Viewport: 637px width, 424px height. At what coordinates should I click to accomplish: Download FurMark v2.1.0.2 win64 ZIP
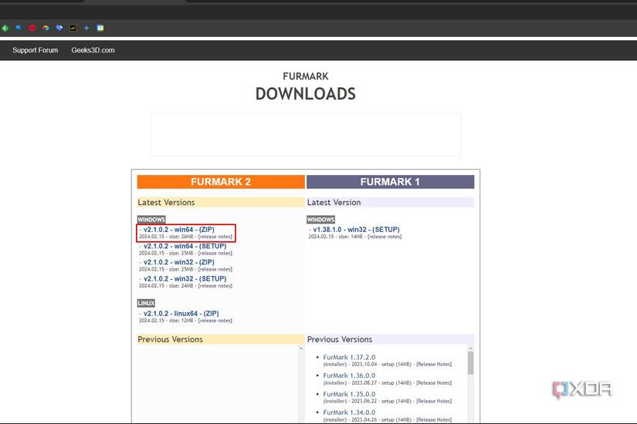[179, 230]
